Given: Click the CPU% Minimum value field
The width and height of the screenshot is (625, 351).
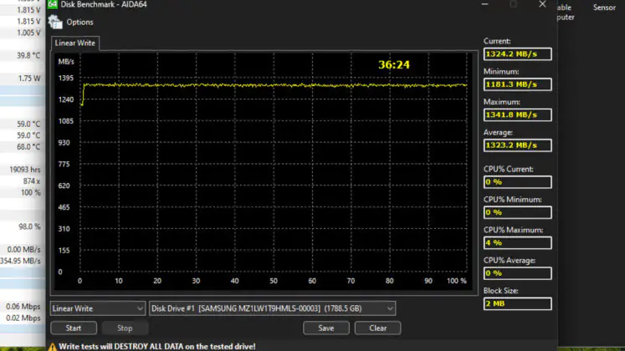Looking at the screenshot, I should pyautogui.click(x=517, y=212).
